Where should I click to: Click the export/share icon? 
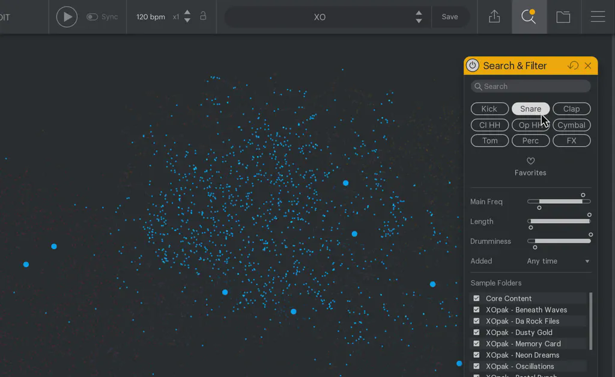tap(494, 17)
